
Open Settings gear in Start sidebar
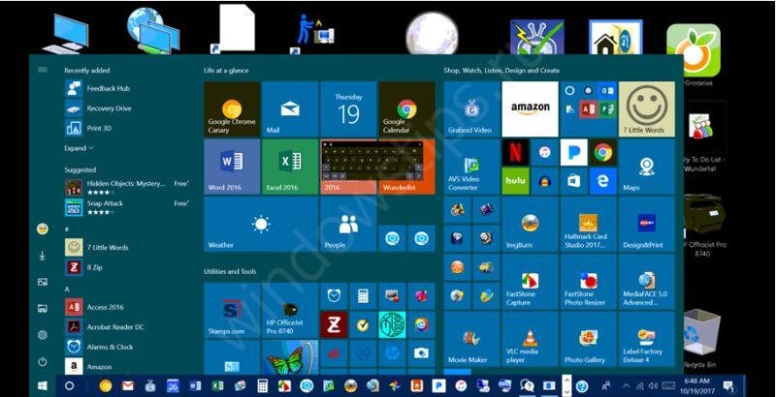[43, 335]
